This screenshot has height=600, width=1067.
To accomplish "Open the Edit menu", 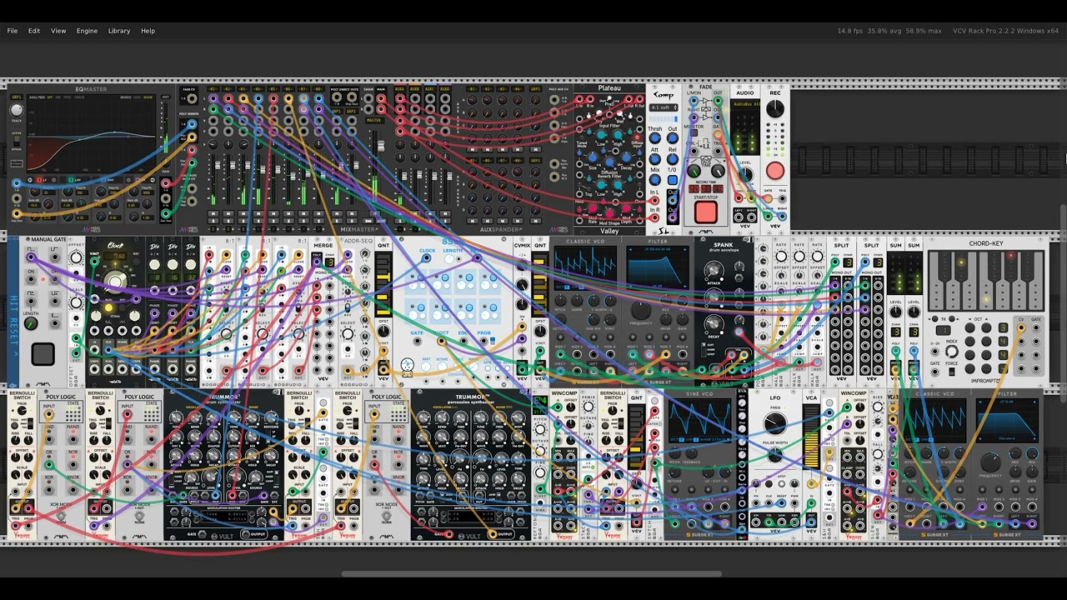I will pyautogui.click(x=34, y=31).
